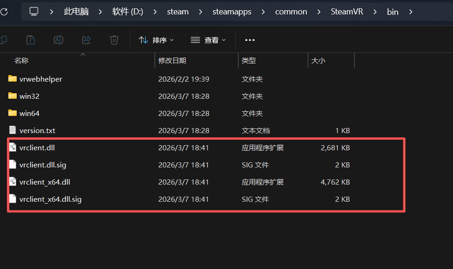Navigate to 软件 (D:) in breadcrumb

pyautogui.click(x=128, y=12)
